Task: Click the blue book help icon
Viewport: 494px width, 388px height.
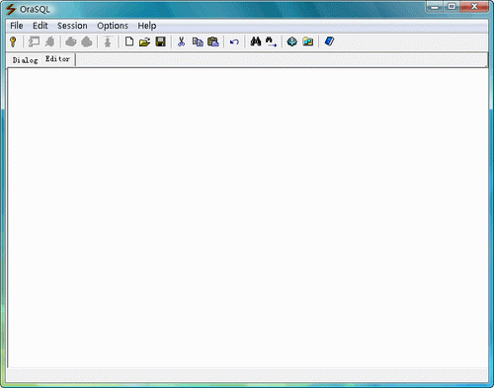Action: [329, 41]
